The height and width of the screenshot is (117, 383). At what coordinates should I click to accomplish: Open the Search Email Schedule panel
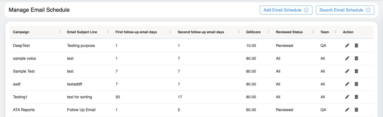345,10
